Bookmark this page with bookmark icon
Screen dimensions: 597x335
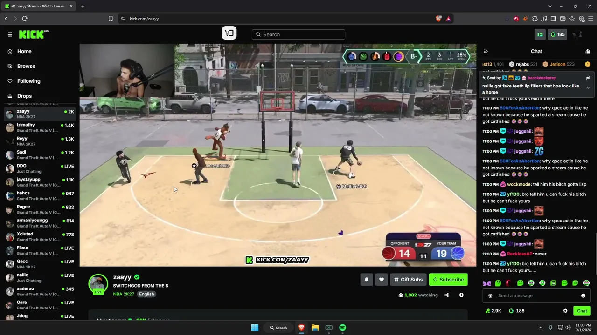pos(111,19)
